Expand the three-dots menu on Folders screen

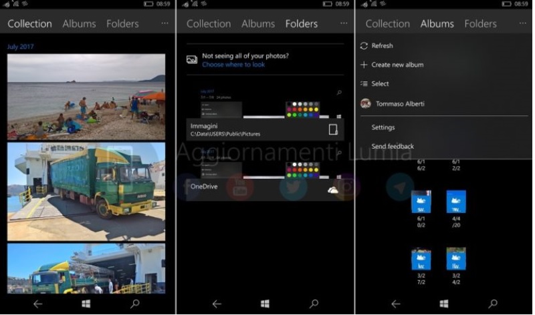[x=344, y=23]
